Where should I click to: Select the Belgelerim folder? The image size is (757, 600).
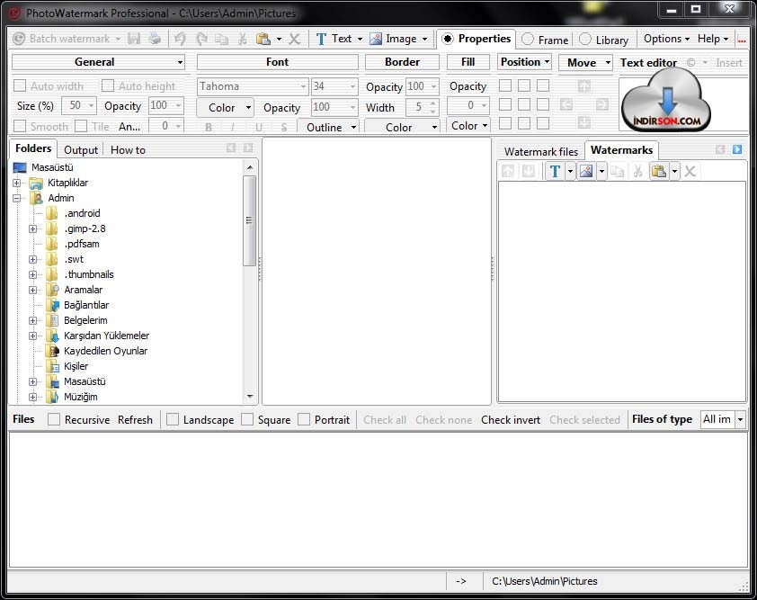[85, 320]
